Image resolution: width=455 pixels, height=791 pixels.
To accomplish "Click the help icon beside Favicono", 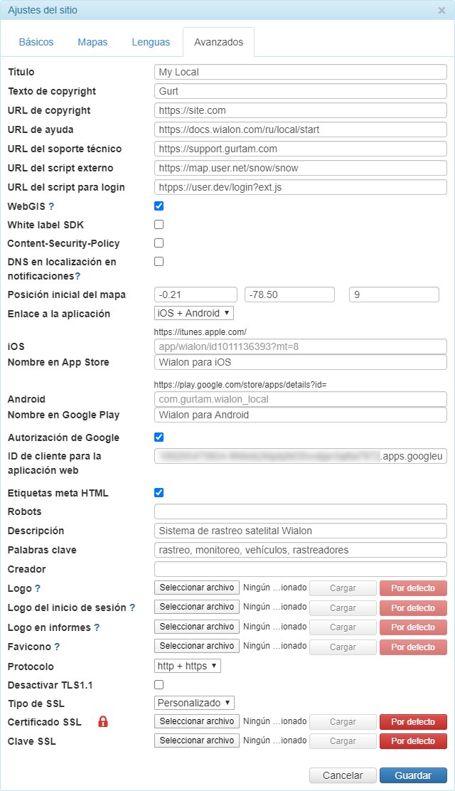I will coord(57,647).
